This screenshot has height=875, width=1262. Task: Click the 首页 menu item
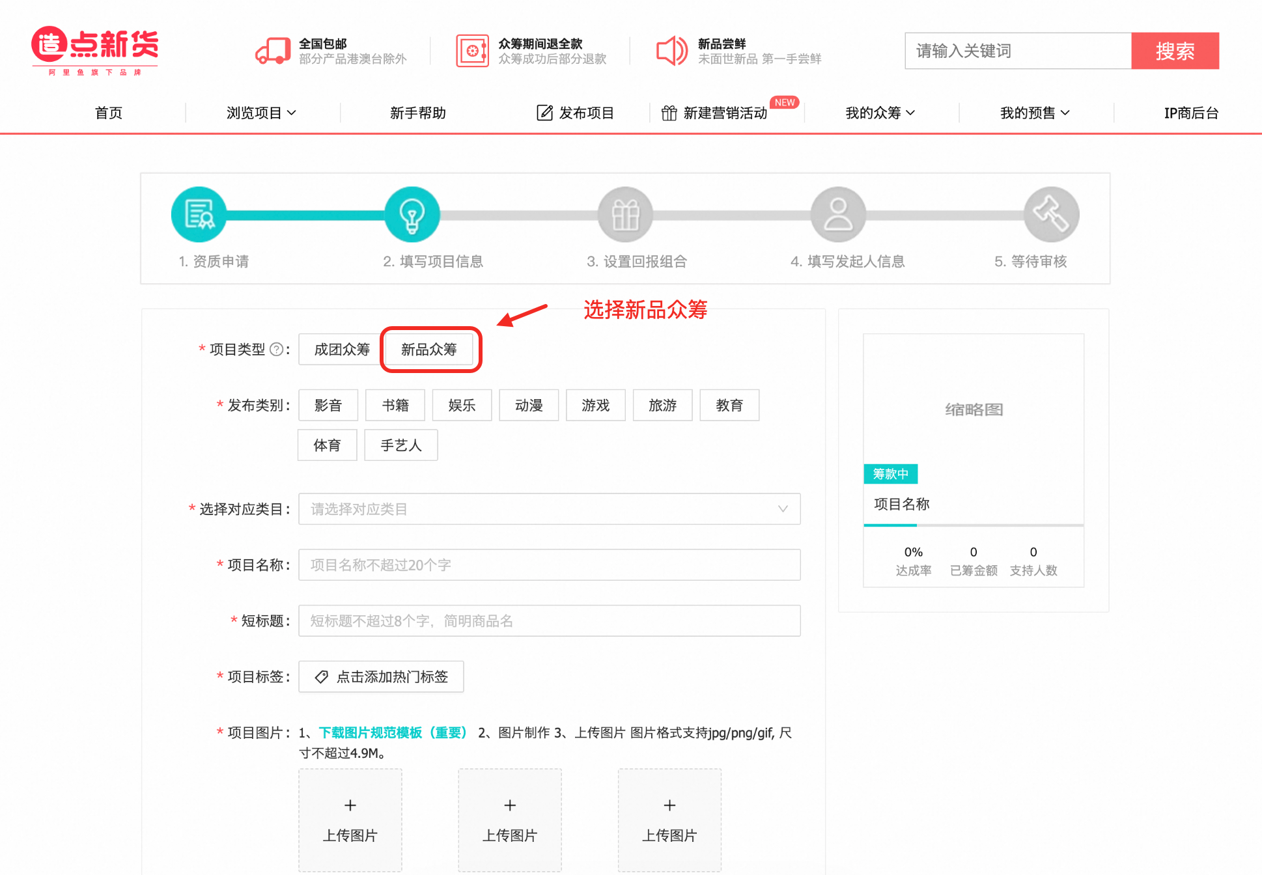point(107,112)
